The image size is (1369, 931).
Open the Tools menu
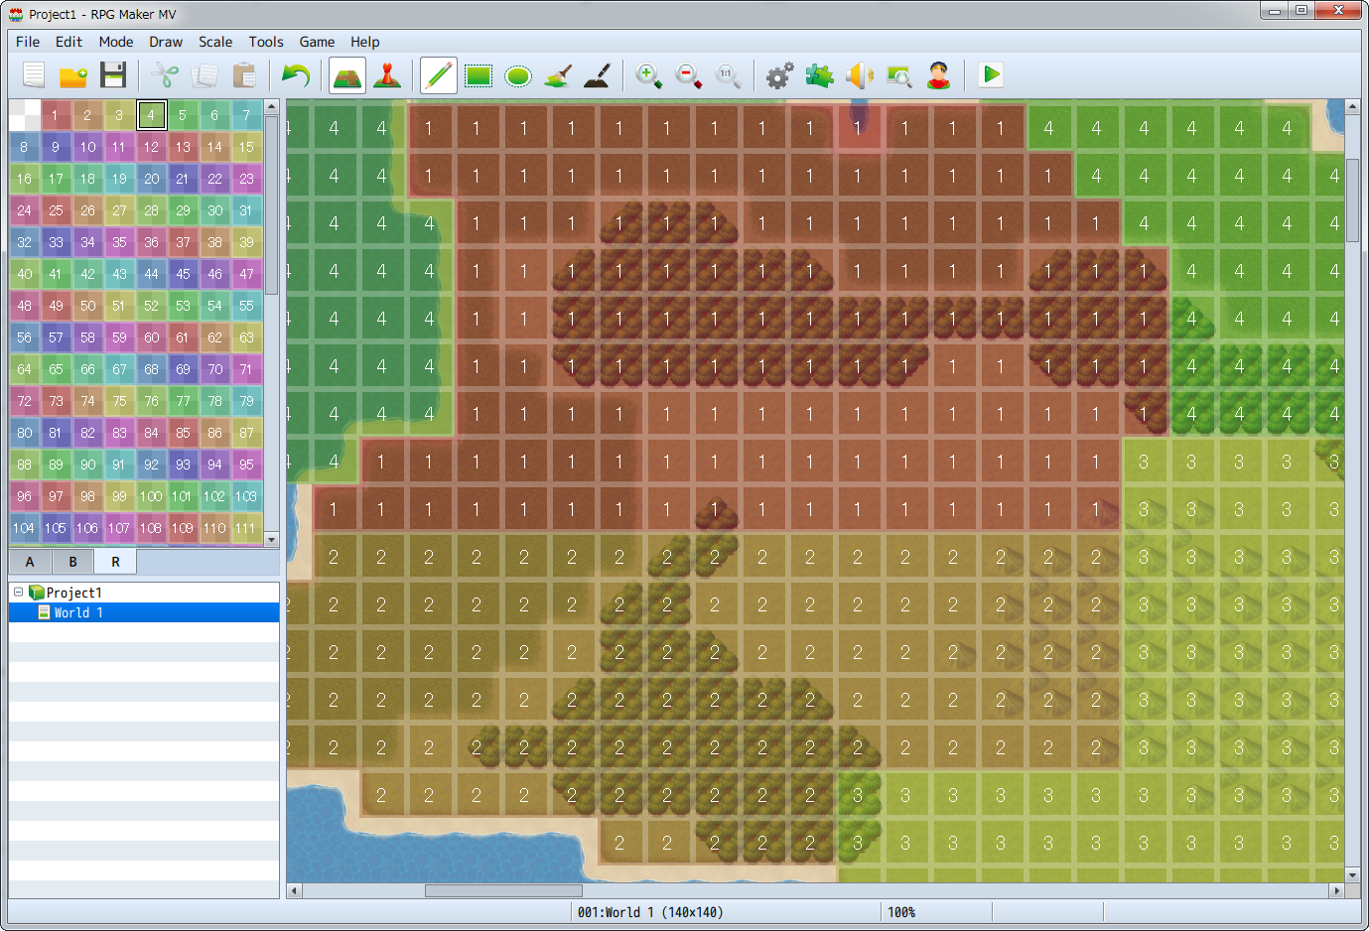[265, 42]
